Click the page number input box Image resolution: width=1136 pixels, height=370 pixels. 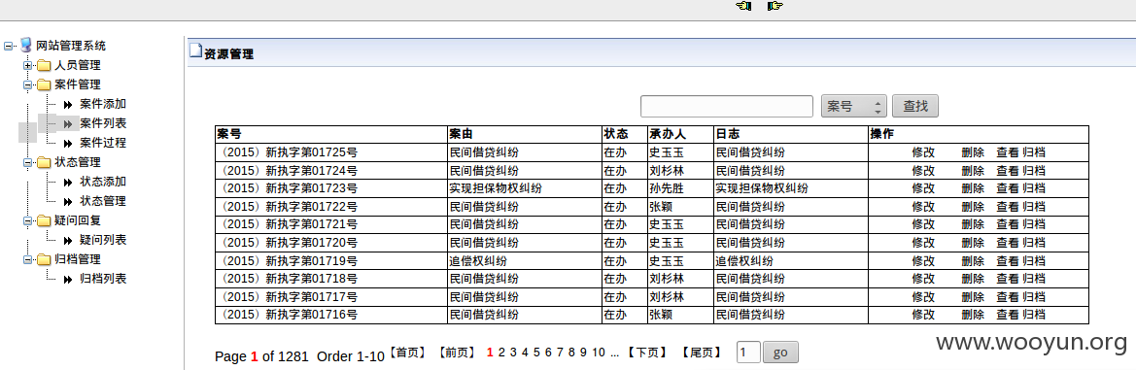tap(748, 353)
